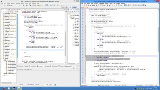Image resolution: width=160 pixels, height=90 pixels.
Task: Toggle Show All Characters in Notepad++
Action: 123,5
